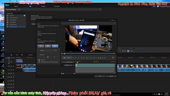Viewport: 170px width, 96px height.
Task: Play the Motion Tracker preview
Action: pyautogui.click(x=76, y=58)
